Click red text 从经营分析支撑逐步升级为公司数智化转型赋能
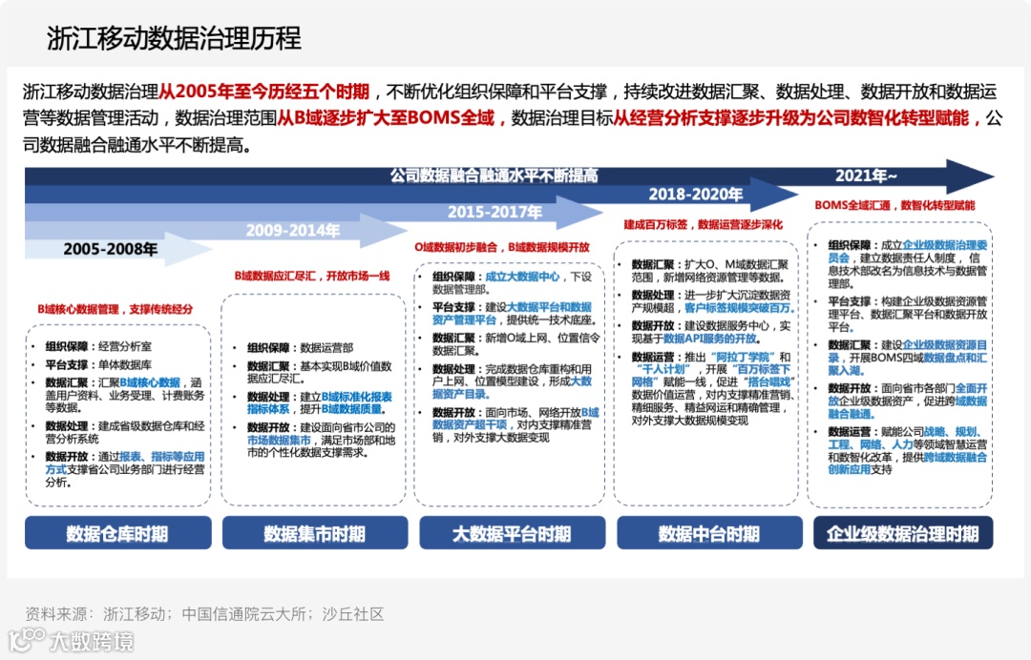This screenshot has width=1031, height=660. coord(791,117)
